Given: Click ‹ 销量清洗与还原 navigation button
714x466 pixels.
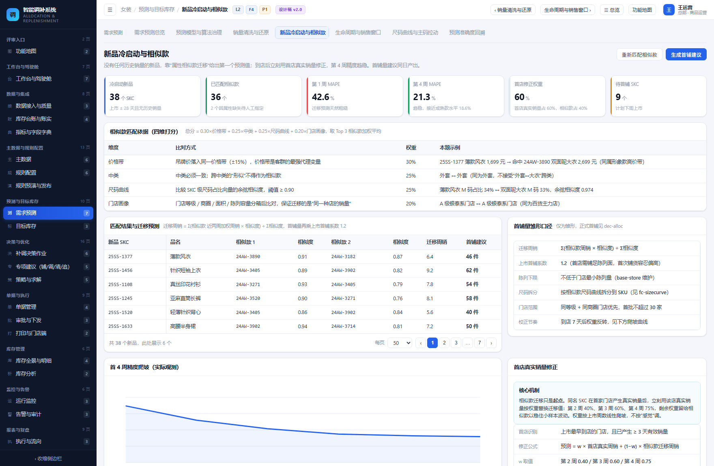Looking at the screenshot, I should (513, 10).
